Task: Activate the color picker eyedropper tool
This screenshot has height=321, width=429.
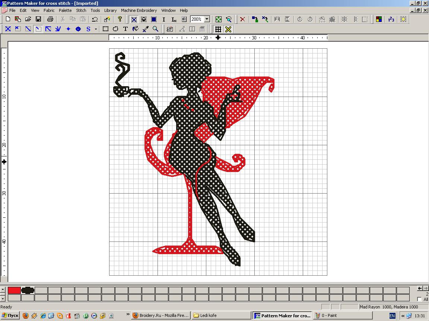Action: click(x=146, y=29)
